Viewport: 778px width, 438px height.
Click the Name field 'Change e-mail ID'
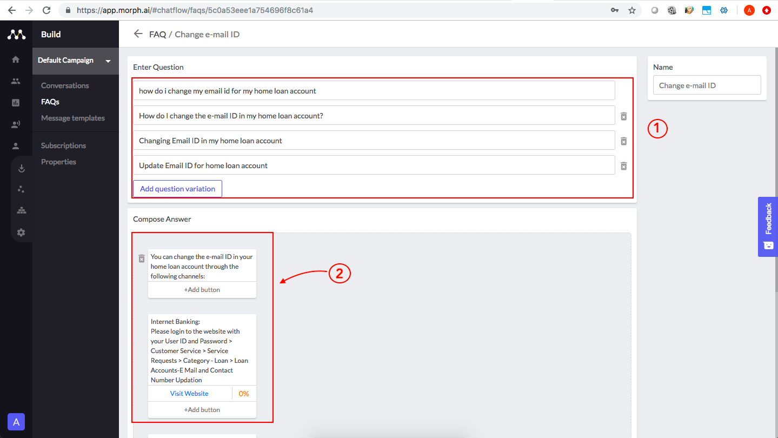(707, 85)
